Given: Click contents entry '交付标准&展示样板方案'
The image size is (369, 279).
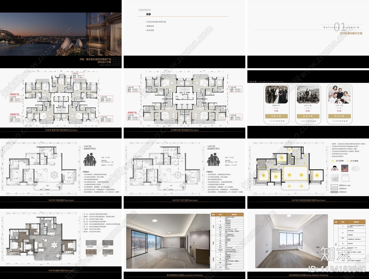Looking at the screenshot, I should [156, 22].
